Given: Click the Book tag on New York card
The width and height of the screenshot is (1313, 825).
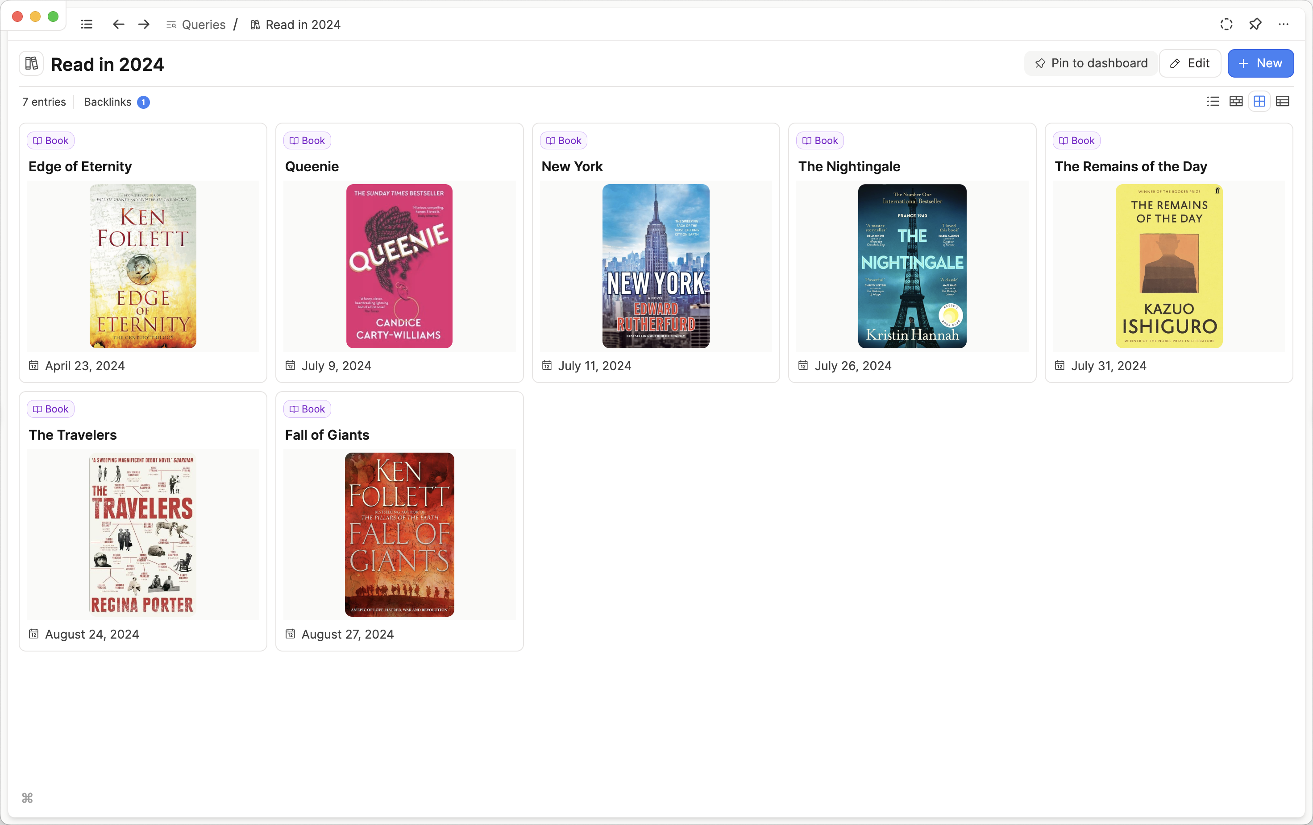Looking at the screenshot, I should [564, 140].
